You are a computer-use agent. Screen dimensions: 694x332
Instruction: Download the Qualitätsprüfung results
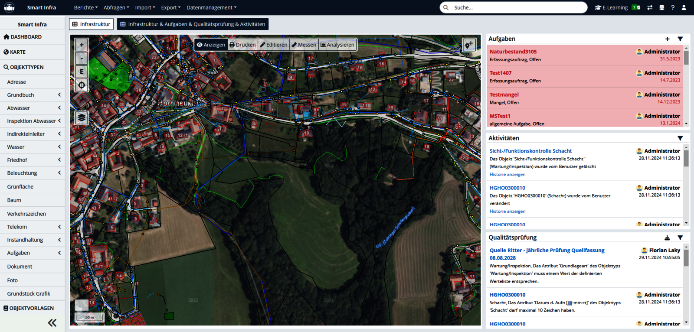tap(667, 238)
